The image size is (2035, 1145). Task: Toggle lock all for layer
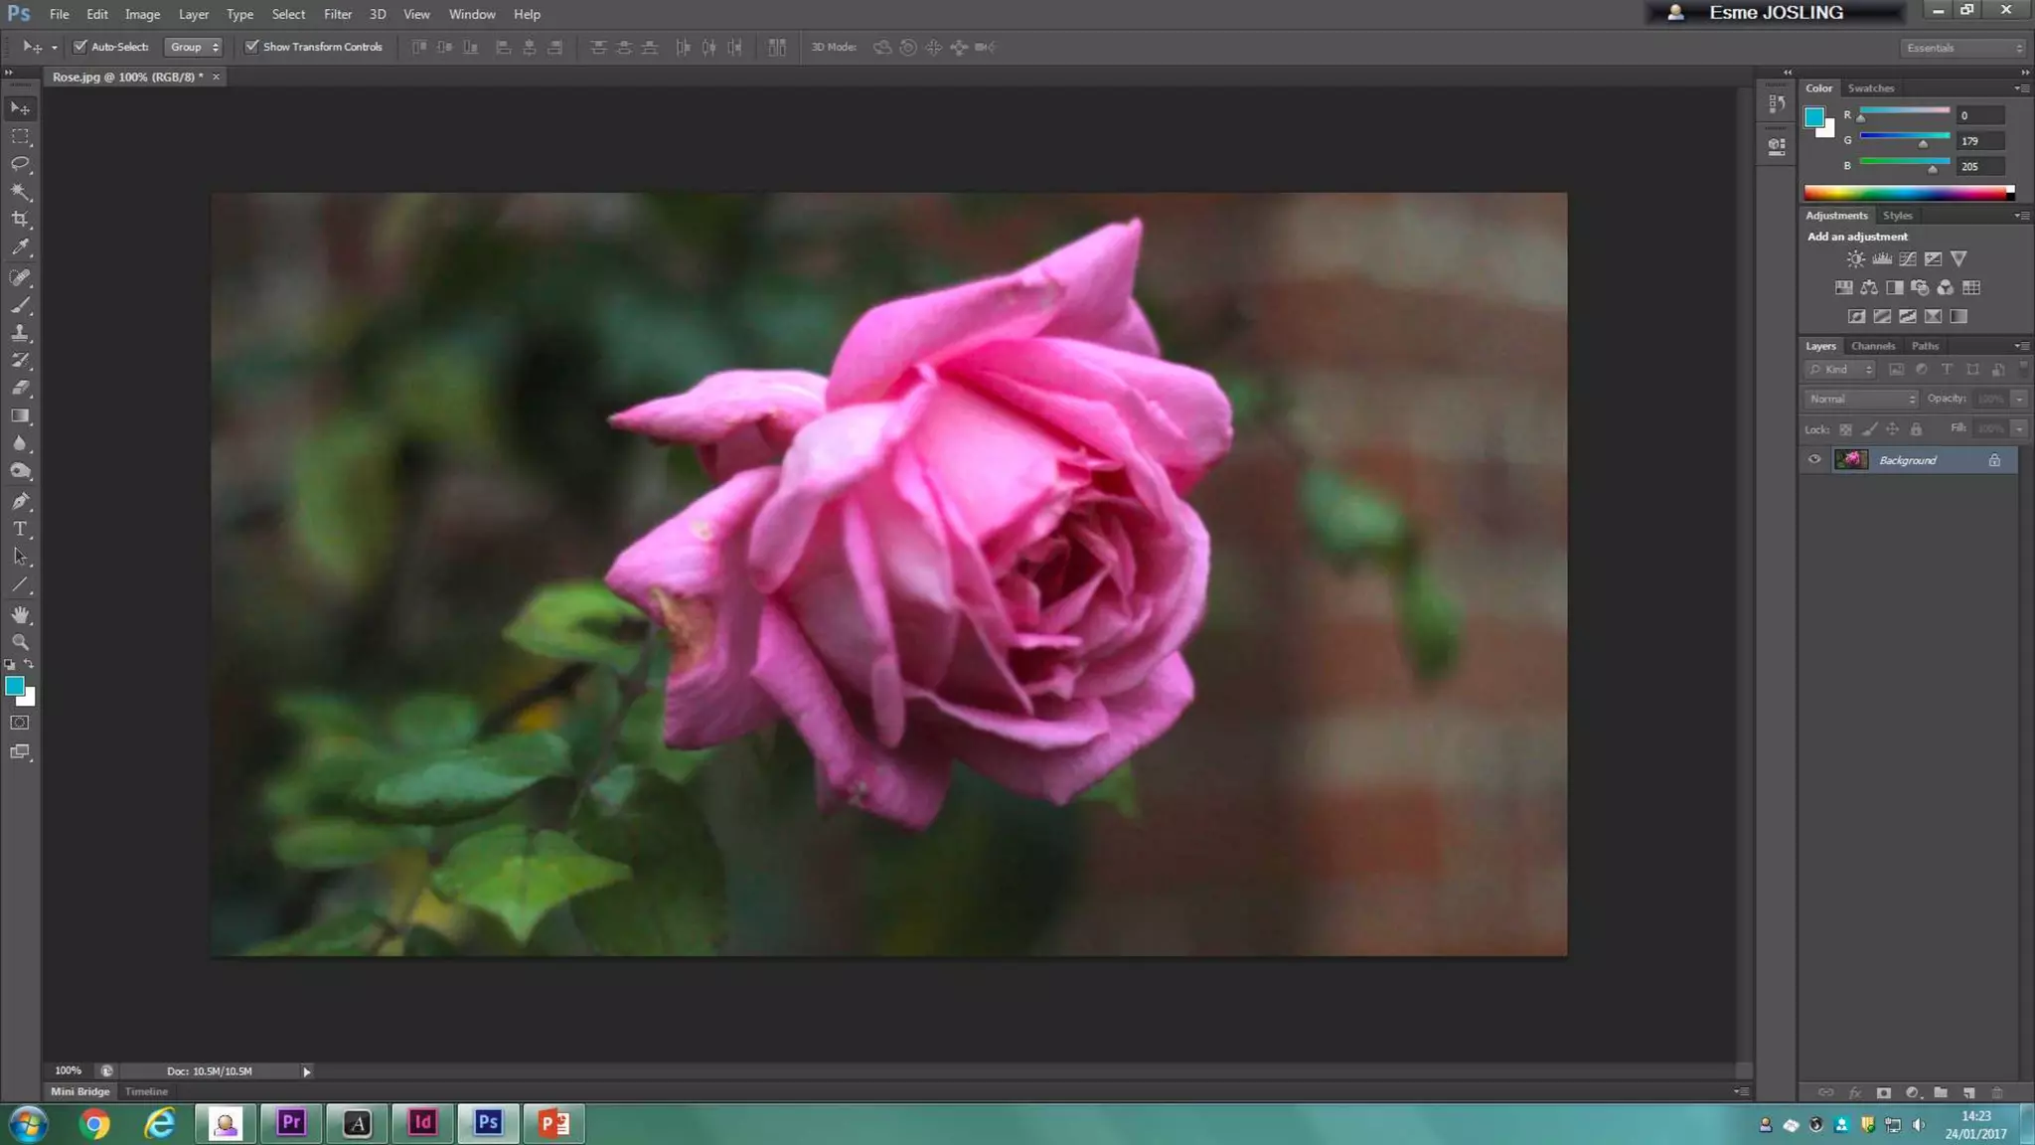click(1917, 429)
